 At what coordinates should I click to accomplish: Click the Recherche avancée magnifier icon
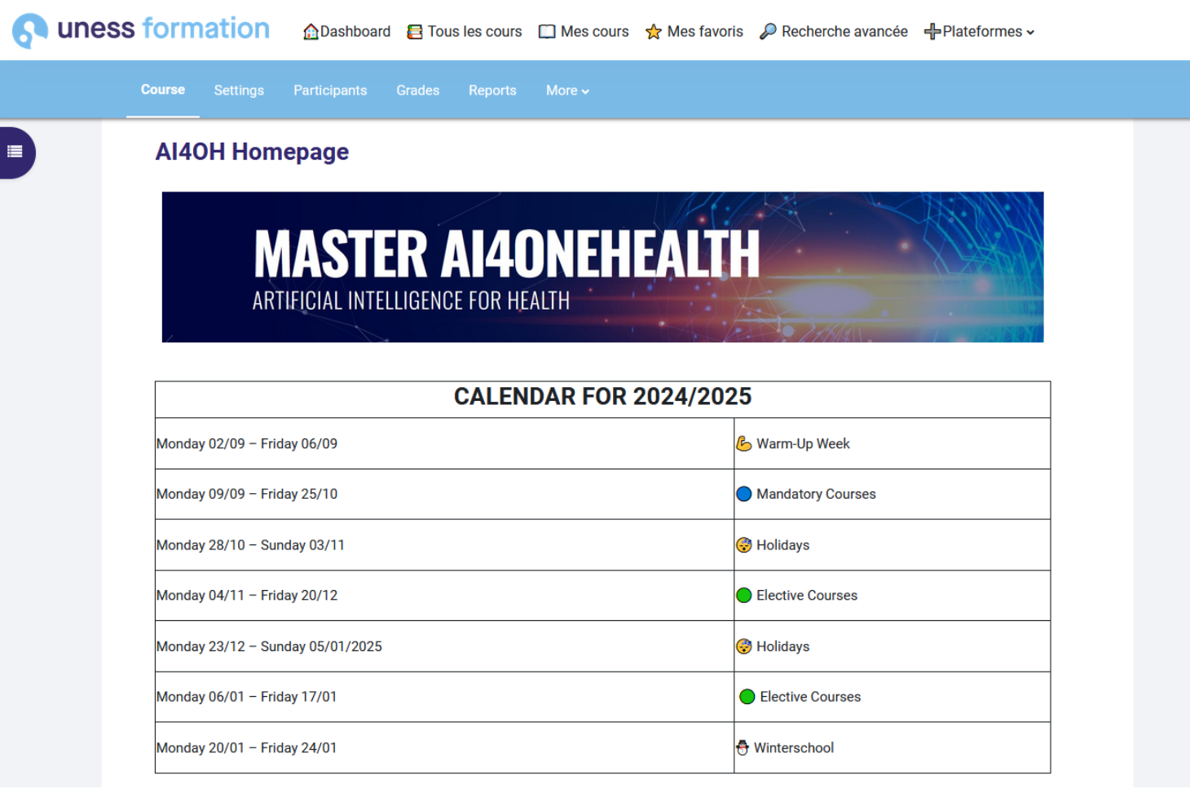pyautogui.click(x=768, y=32)
